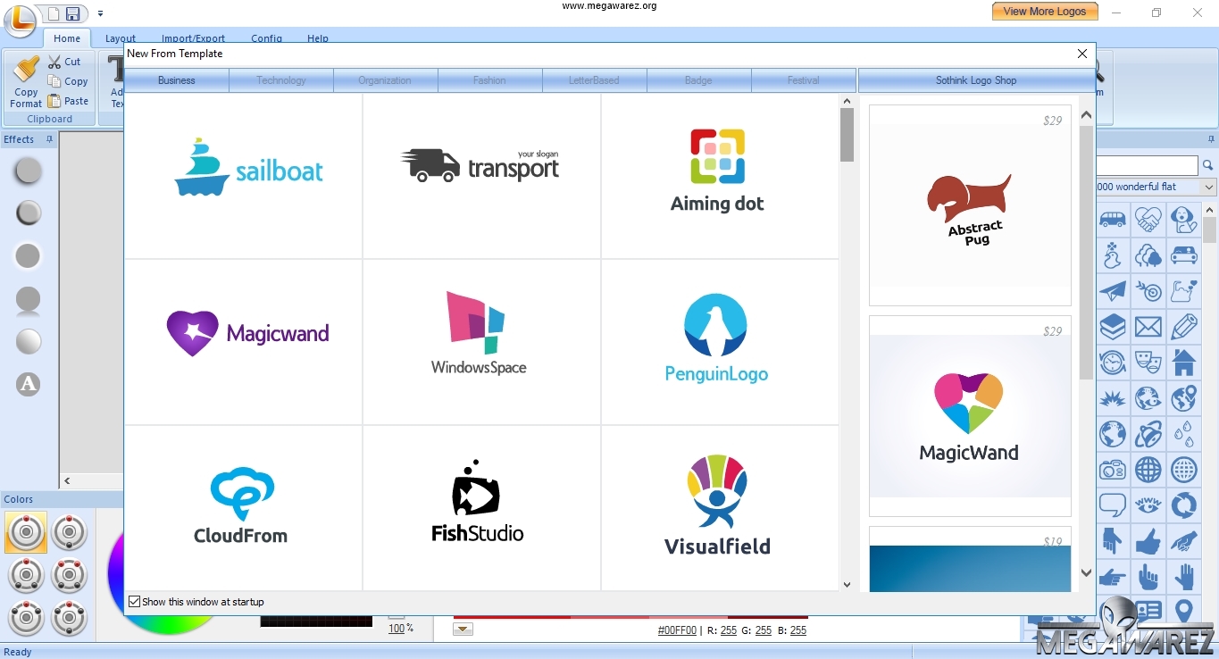1219x659 pixels.
Task: Select the Technology template category
Action: tap(281, 80)
